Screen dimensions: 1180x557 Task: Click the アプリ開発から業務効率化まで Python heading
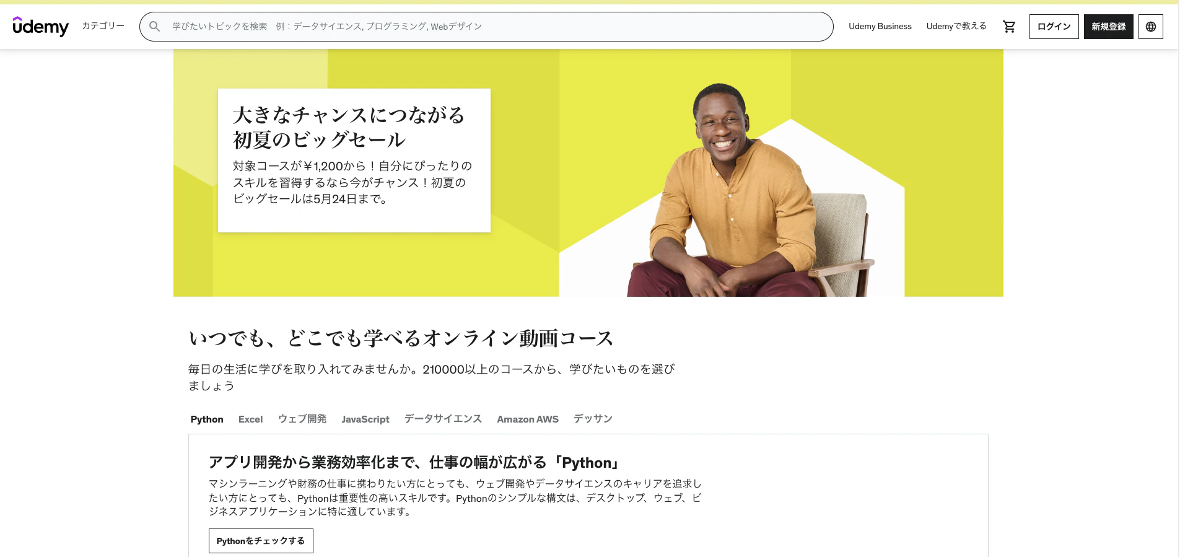pyautogui.click(x=414, y=463)
